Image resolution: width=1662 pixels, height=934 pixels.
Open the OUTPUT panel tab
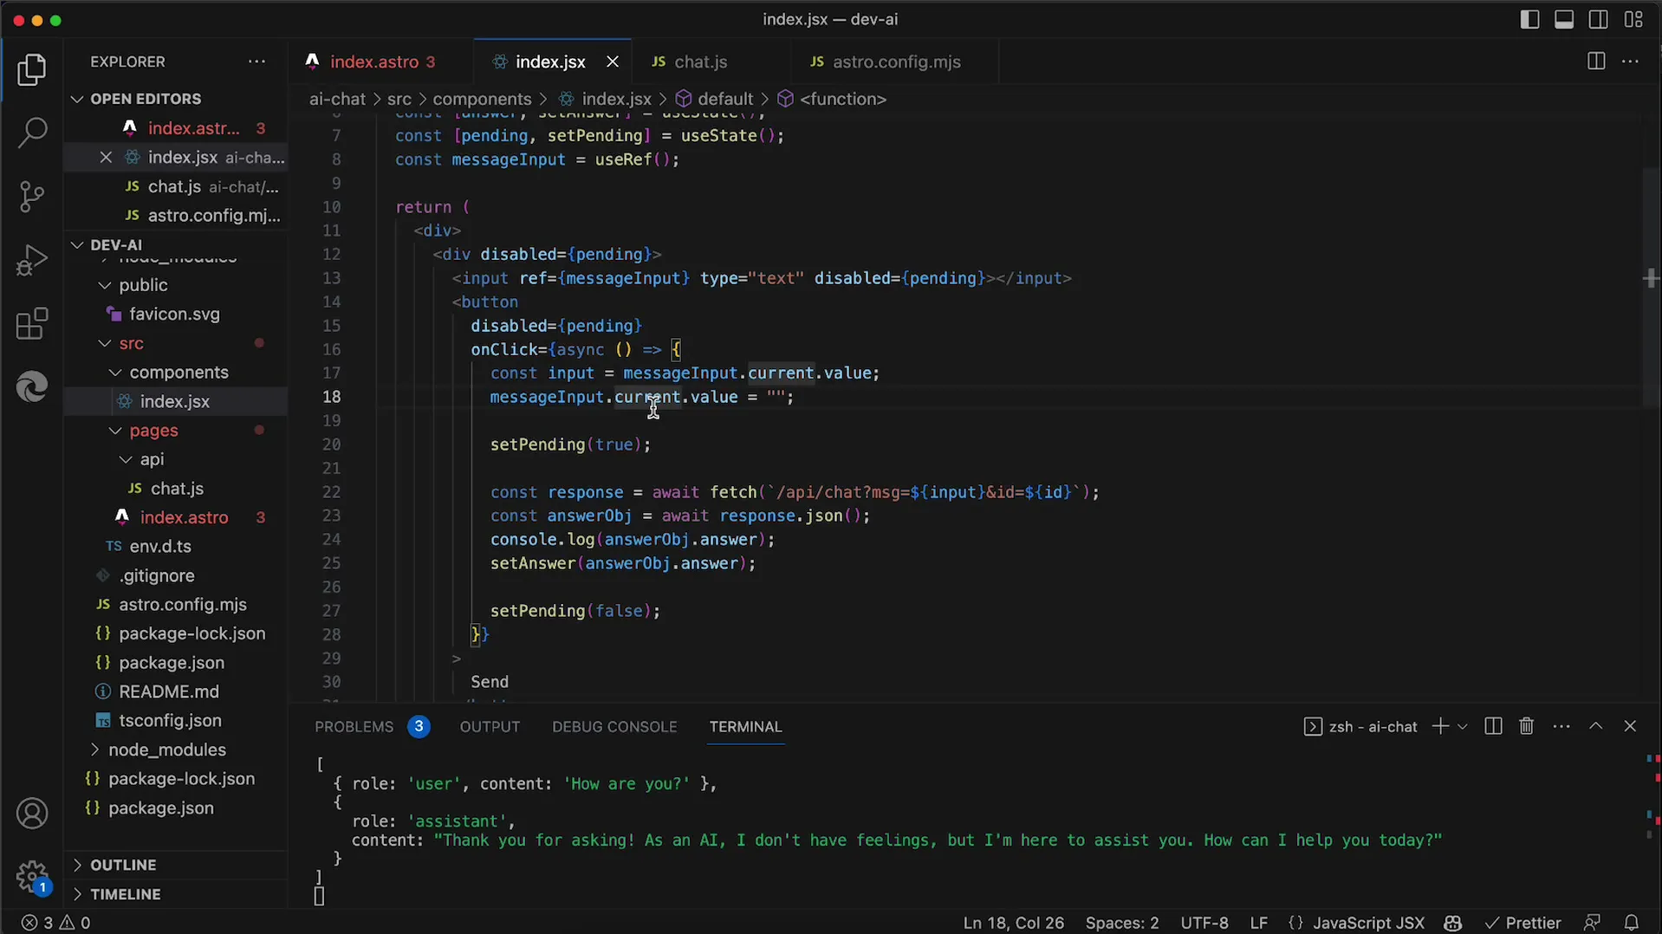[x=490, y=726]
